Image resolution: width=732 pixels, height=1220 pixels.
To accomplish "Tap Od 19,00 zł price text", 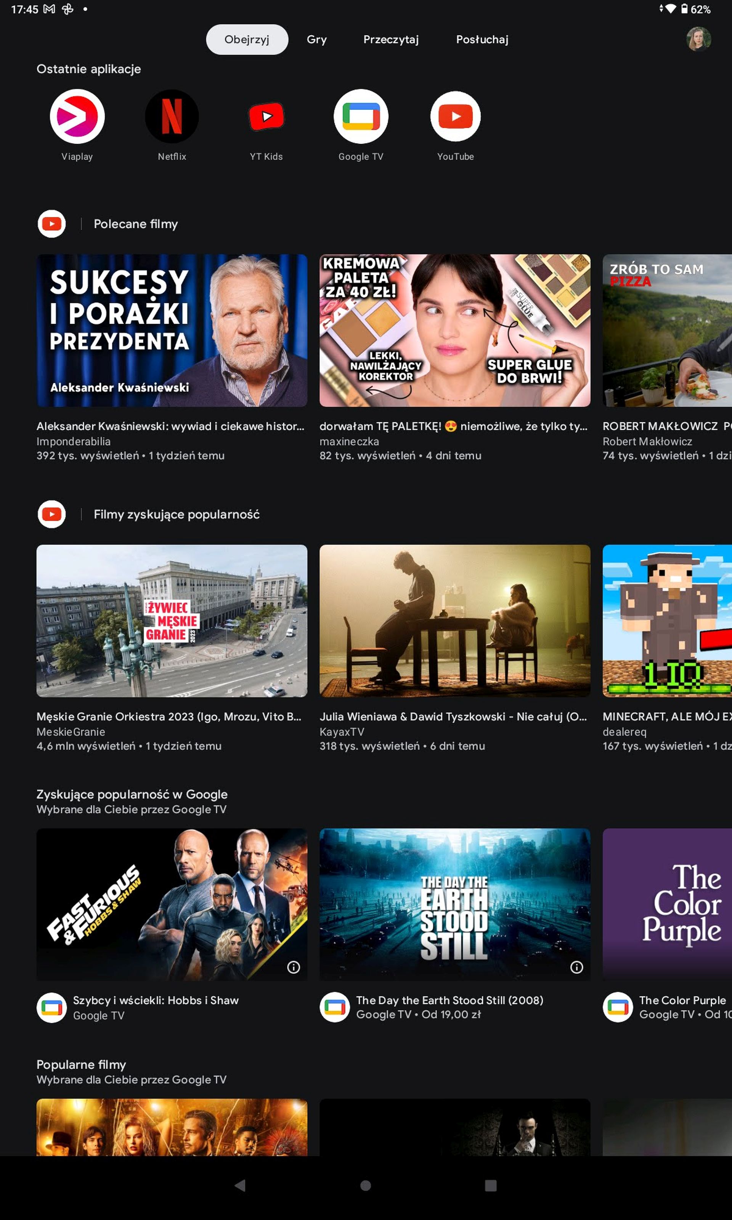I will click(x=451, y=1015).
